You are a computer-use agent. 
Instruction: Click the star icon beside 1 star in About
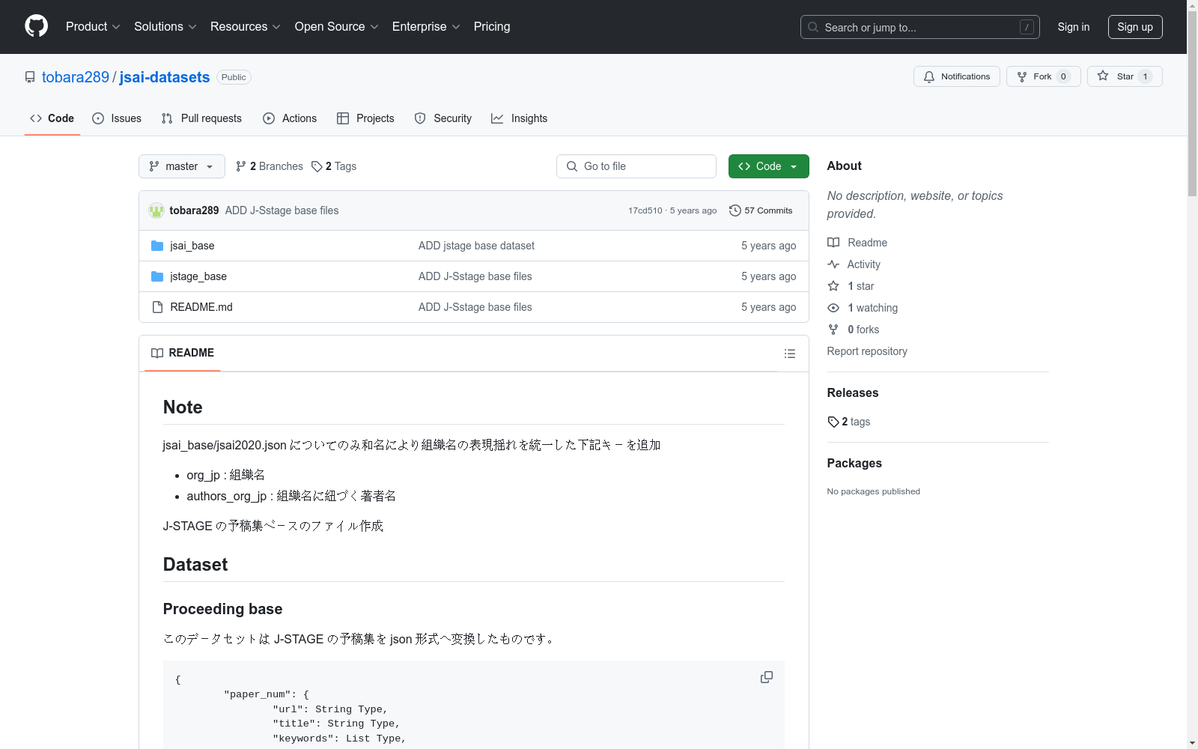pyautogui.click(x=833, y=286)
